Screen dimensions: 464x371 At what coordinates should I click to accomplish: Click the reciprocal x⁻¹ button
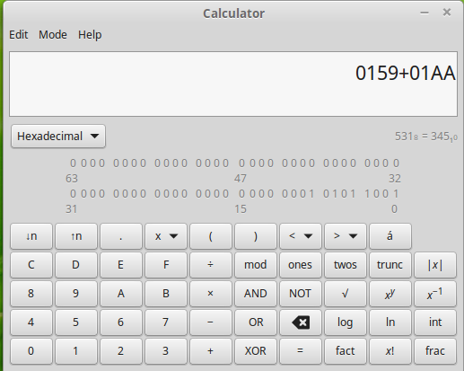tap(435, 294)
